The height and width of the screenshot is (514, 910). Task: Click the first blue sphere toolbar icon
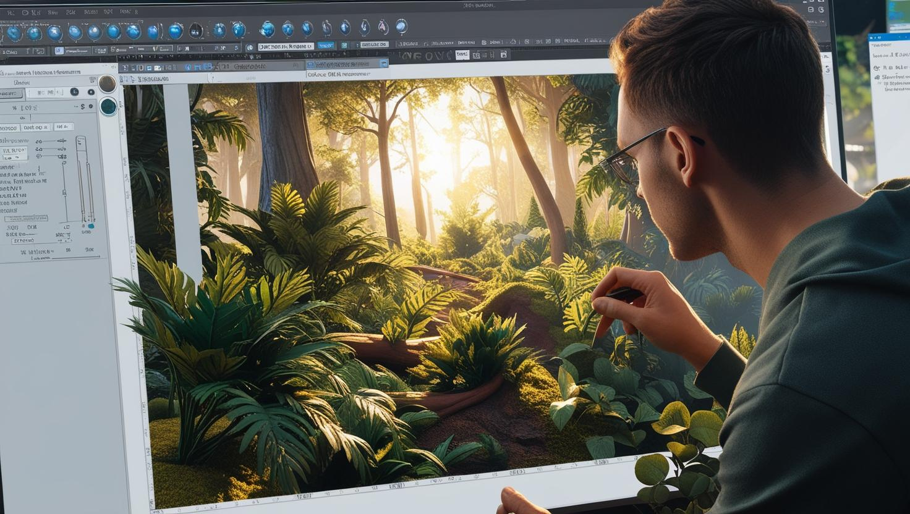[14, 33]
